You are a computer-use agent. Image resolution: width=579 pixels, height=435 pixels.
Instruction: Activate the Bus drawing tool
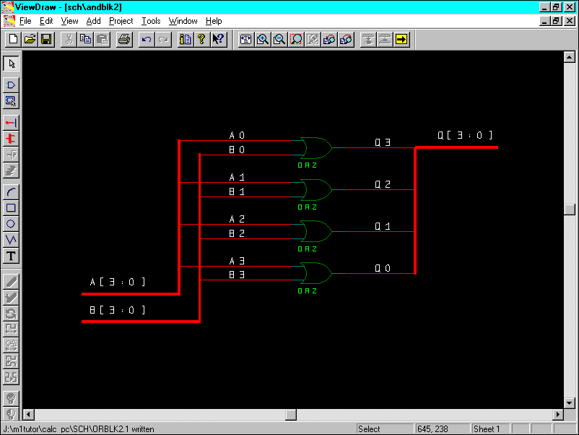click(x=11, y=139)
